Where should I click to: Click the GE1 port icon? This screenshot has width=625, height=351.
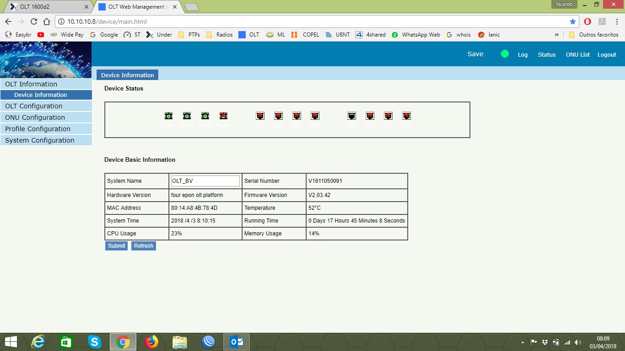(260, 116)
